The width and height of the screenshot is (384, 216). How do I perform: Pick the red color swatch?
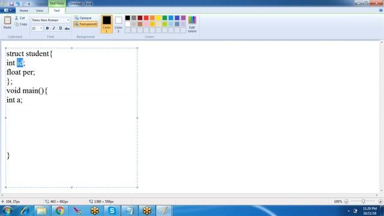(x=146, y=18)
